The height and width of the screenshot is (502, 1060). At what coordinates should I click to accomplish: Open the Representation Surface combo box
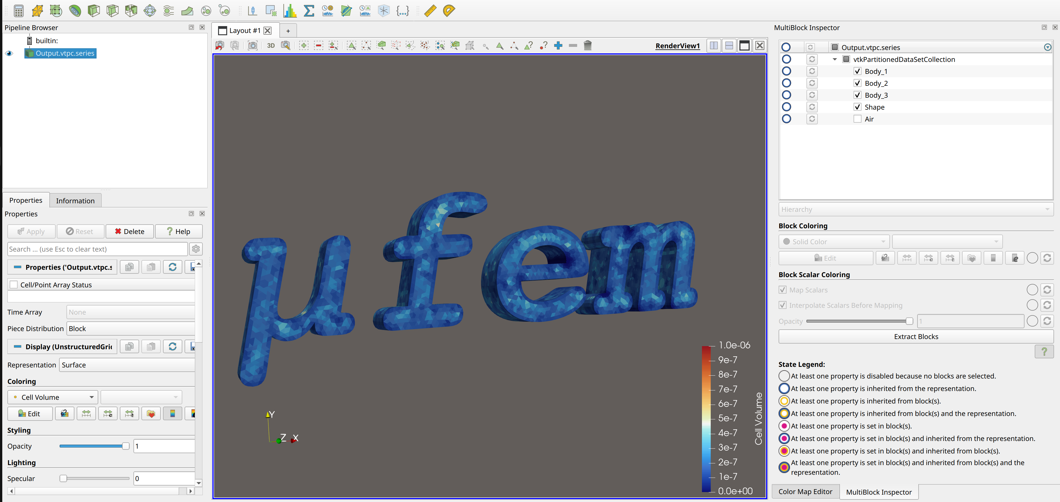[127, 365]
